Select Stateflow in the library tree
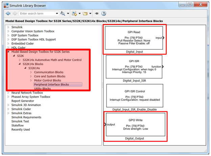Viewport: 211px width, 156px height. pos(18,125)
